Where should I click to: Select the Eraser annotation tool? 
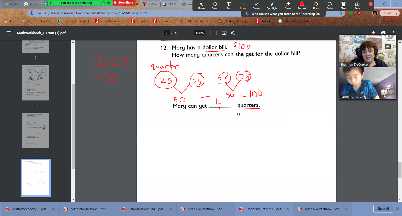[288, 6]
